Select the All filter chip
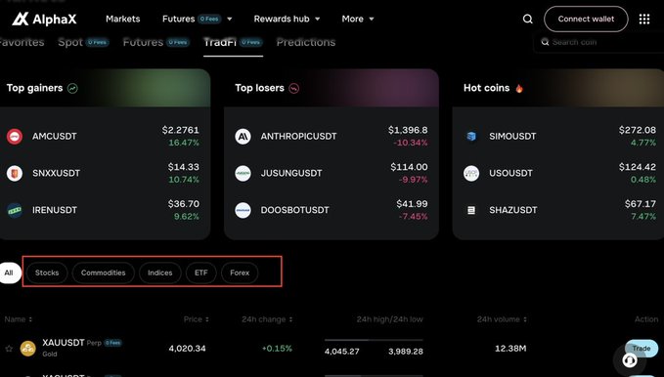664x377 pixels. 10,272
